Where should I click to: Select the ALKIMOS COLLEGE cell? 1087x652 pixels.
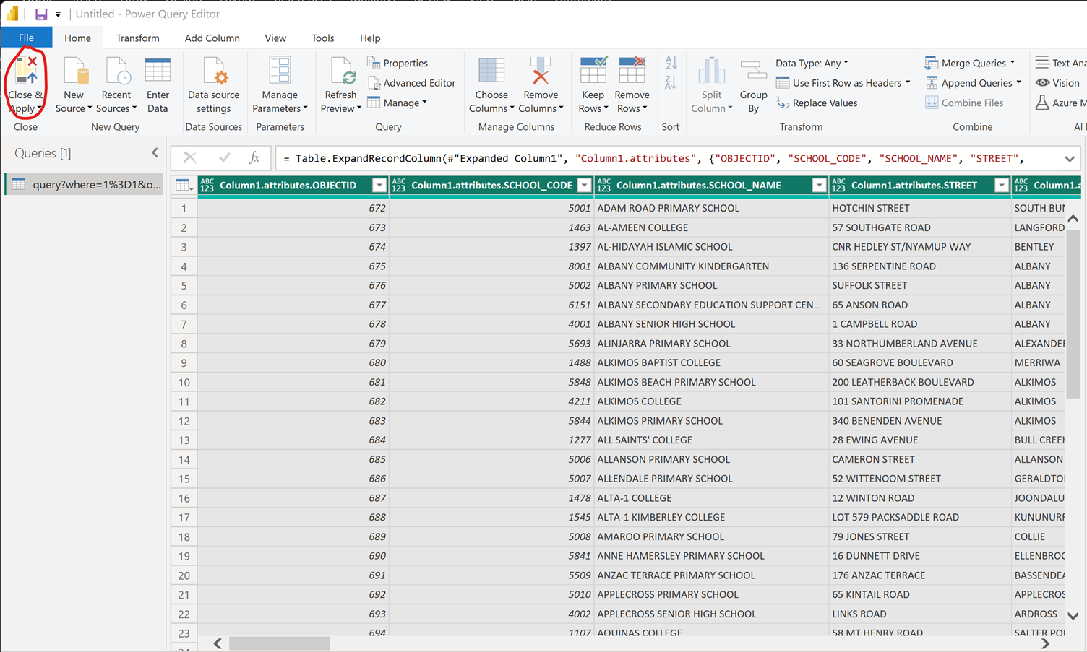pyautogui.click(x=711, y=401)
